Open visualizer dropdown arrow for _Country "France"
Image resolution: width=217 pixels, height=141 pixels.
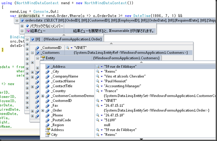pyautogui.click(x=102, y=91)
